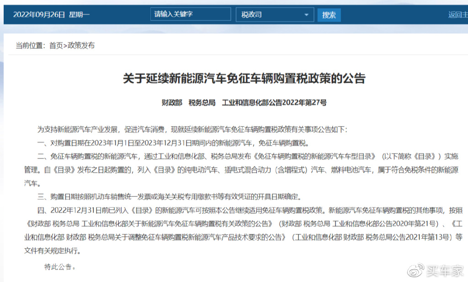Click the keyword search input field

(x=191, y=14)
